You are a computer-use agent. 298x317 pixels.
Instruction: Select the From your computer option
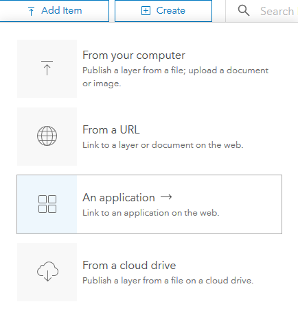pyautogui.click(x=149, y=68)
